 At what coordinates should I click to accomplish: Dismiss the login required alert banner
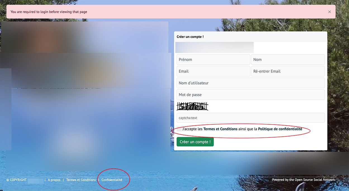pos(329,12)
